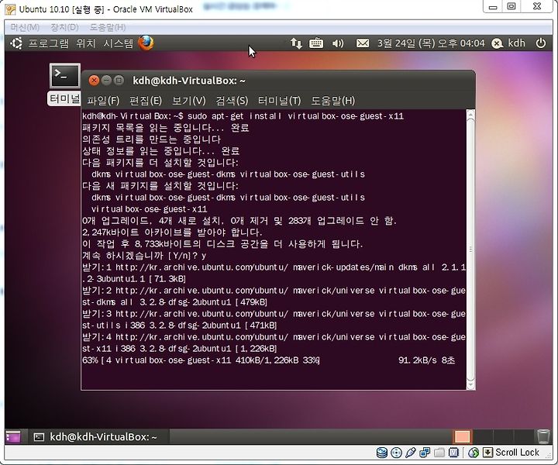The height and width of the screenshot is (465, 558).
Task: Open the power session menu icon
Action: click(x=541, y=43)
